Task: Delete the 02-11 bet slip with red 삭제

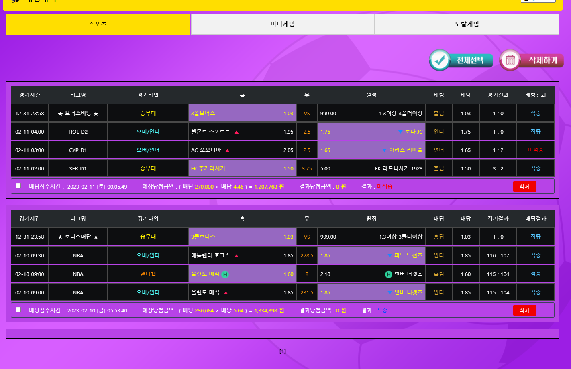Action: tap(524, 187)
